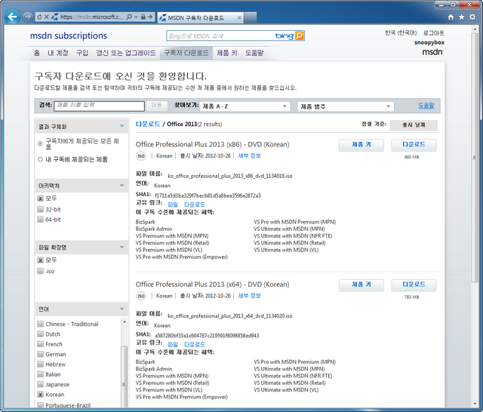The height and width of the screenshot is (412, 483).
Task: Open 갱신 또는 업그레이드 navigation tab
Action: [126, 53]
